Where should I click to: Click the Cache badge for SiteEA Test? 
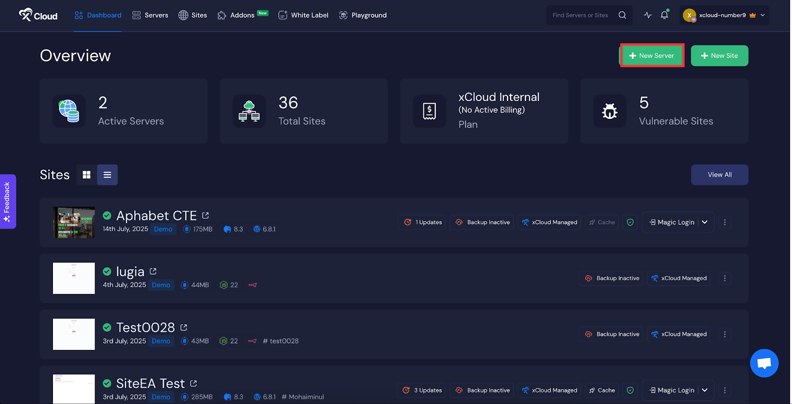coord(602,390)
